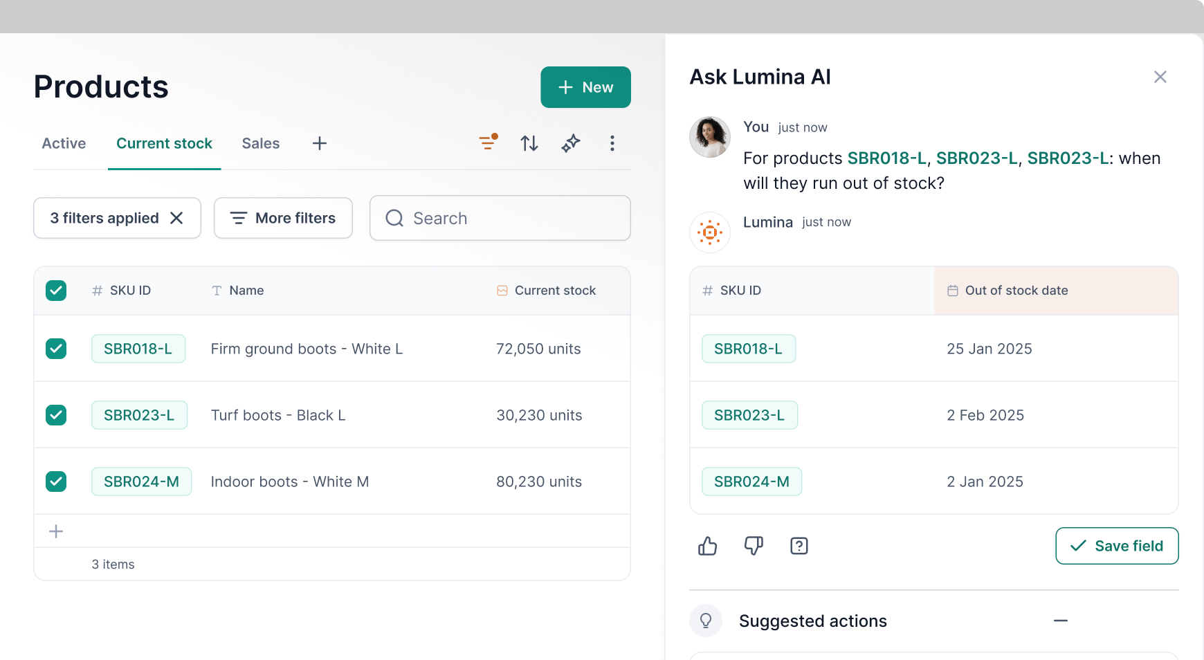Click the filter icon with orange dot
Viewport: 1204px width, 660px height.
488,143
